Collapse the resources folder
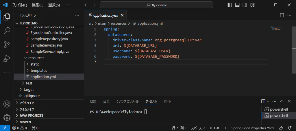 pos(49,58)
